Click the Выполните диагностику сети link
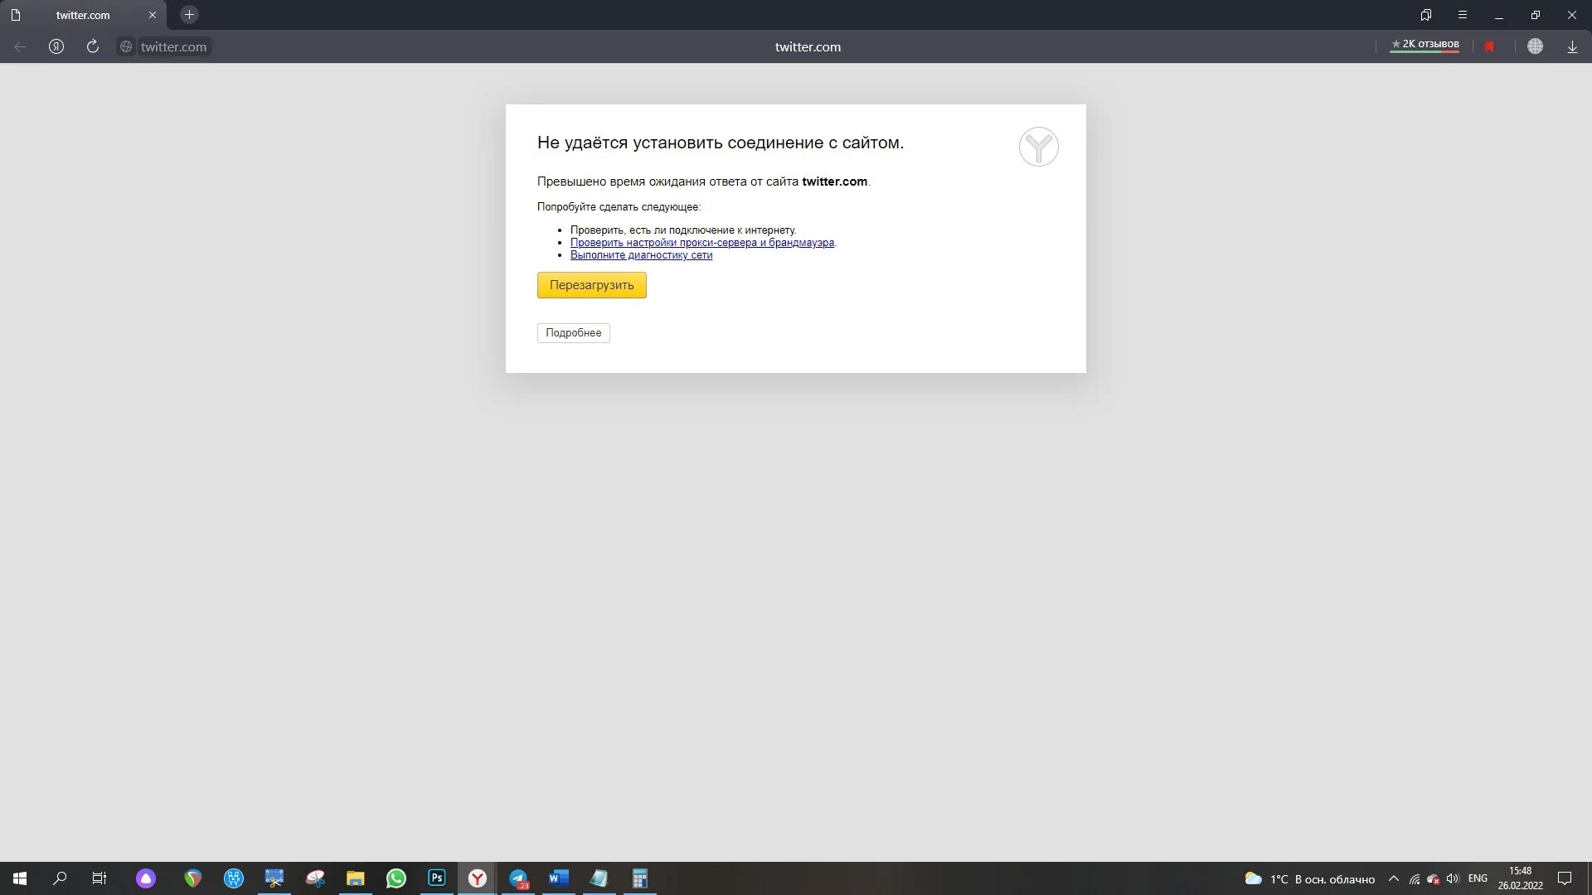 pyautogui.click(x=641, y=255)
